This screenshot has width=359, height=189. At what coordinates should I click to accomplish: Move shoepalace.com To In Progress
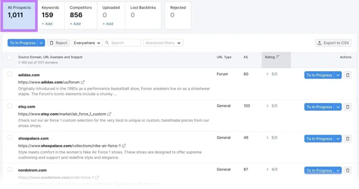(319, 138)
